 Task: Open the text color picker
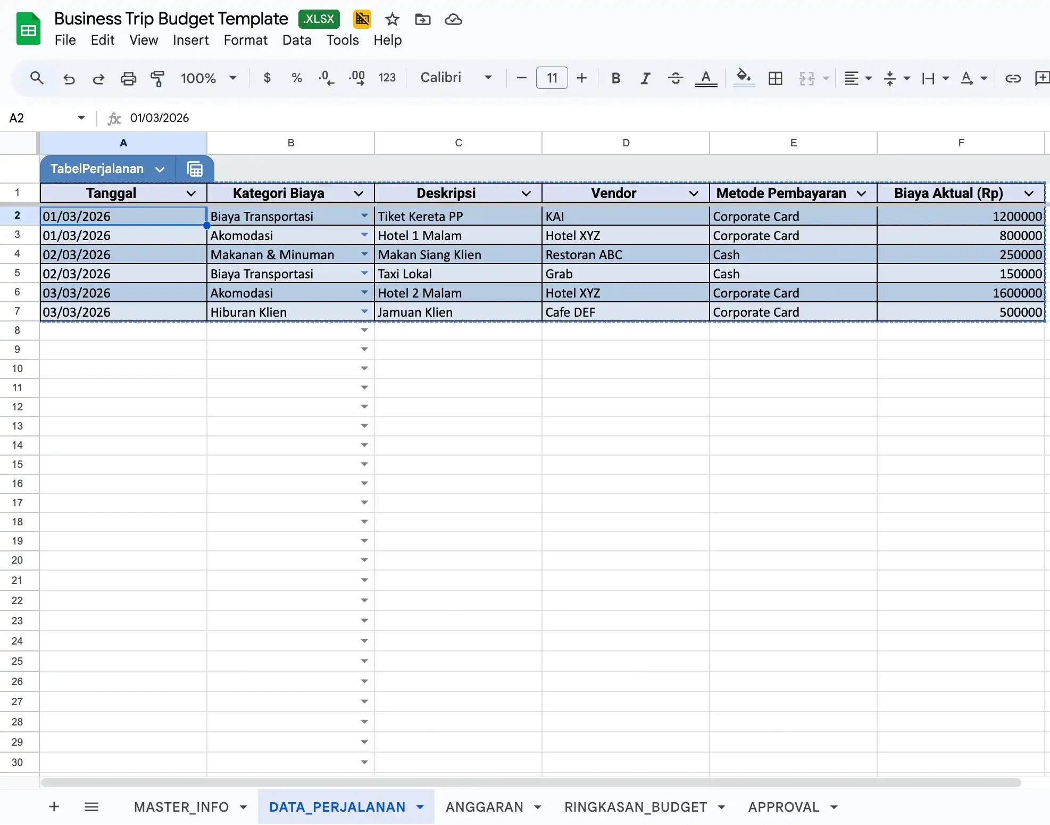tap(706, 78)
